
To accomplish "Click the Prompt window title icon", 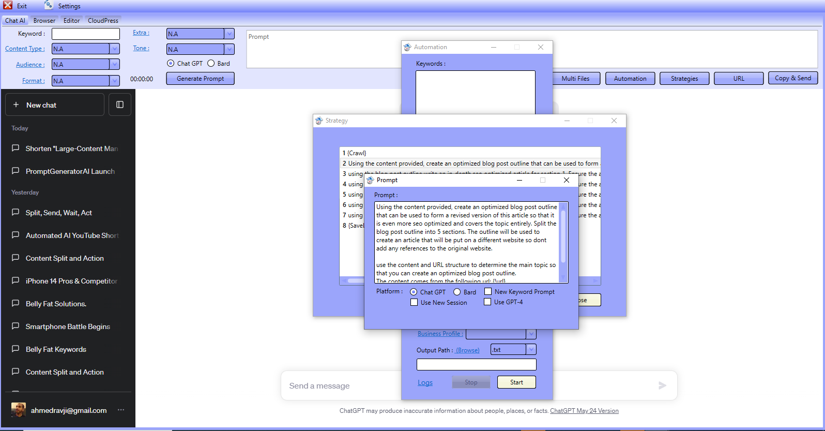I will (x=370, y=180).
